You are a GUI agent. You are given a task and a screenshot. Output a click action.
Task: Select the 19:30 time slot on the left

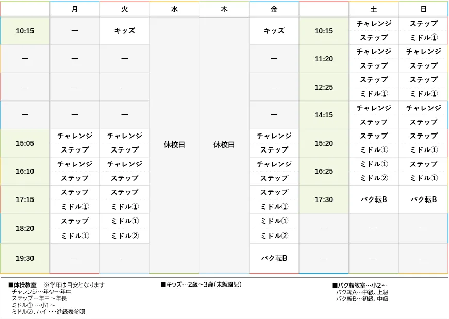pyautogui.click(x=25, y=258)
